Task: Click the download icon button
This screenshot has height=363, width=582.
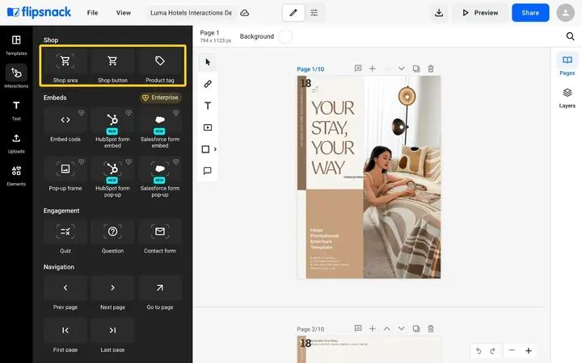Action: coord(439,13)
